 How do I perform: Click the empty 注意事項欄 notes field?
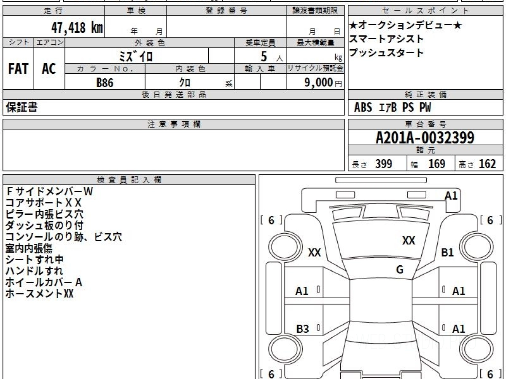tap(173, 149)
